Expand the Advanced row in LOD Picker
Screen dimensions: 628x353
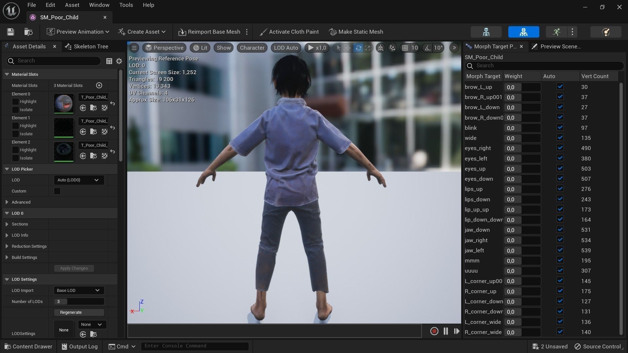coord(7,202)
